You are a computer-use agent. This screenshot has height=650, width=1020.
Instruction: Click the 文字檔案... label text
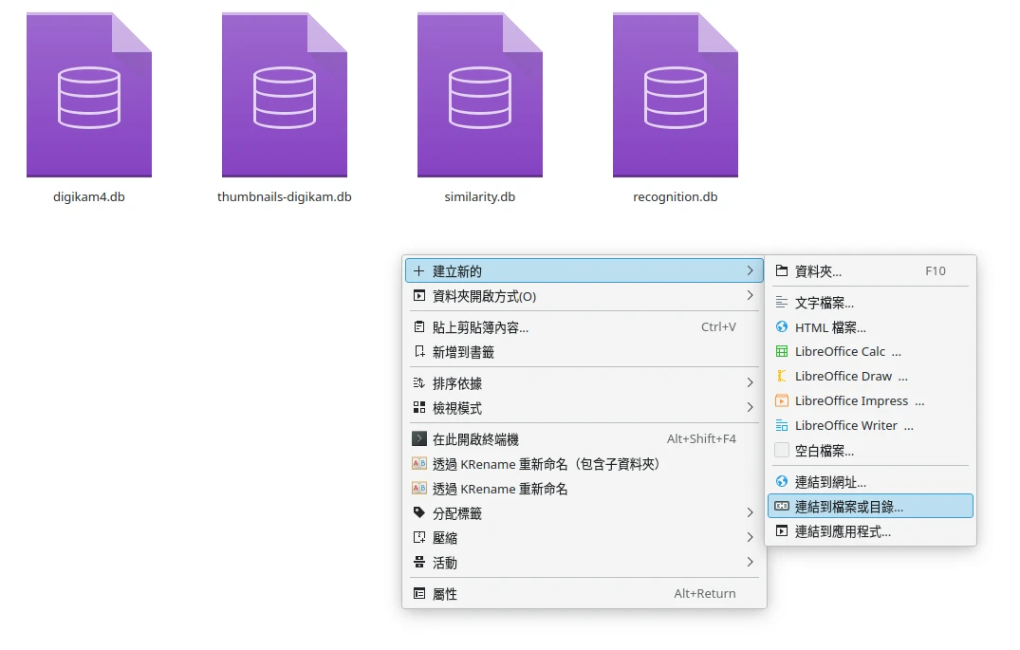825,303
